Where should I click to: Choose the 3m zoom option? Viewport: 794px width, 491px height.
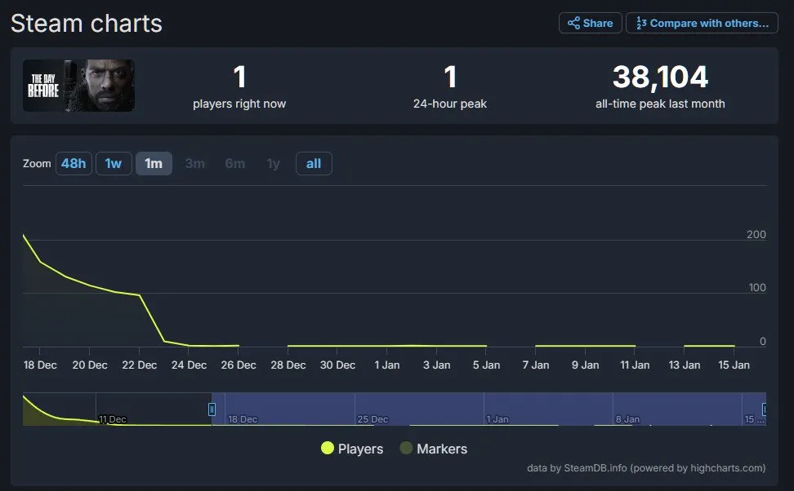pyautogui.click(x=195, y=163)
